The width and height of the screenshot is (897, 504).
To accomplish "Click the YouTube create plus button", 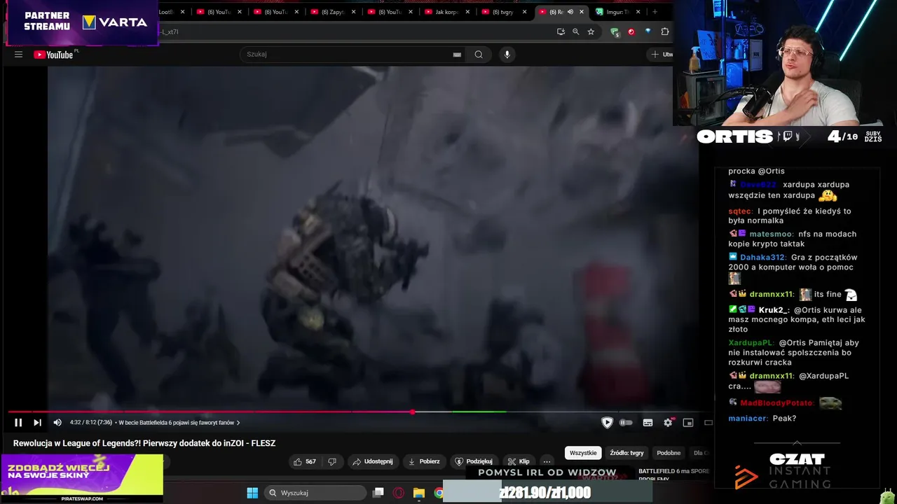I will tap(660, 54).
